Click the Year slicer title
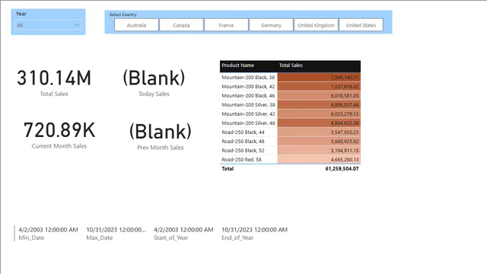 pyautogui.click(x=21, y=14)
